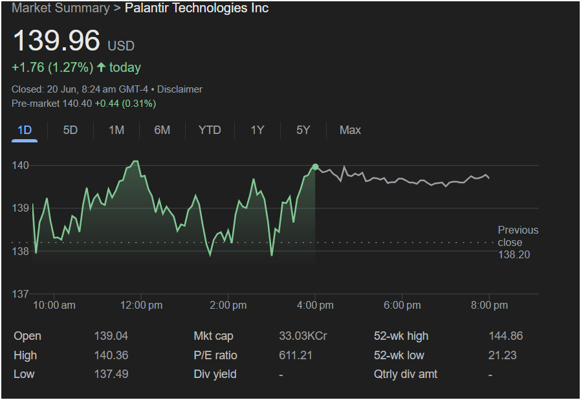
Task: View the 5Y chart range
Action: (303, 130)
